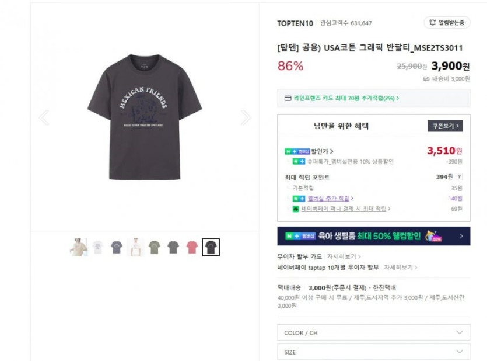Click the alarm bell notification icon
The image size is (487, 361).
(x=432, y=23)
